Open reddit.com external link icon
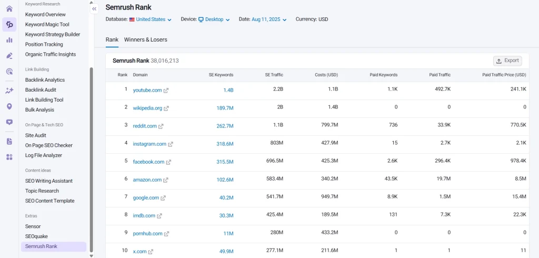The image size is (539, 258). pyautogui.click(x=161, y=126)
